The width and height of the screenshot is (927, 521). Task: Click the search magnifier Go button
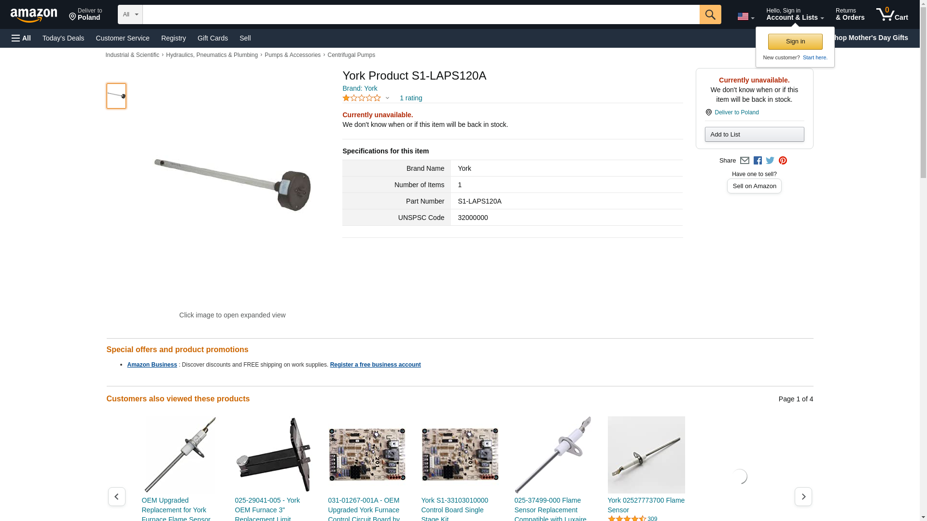pyautogui.click(x=710, y=14)
